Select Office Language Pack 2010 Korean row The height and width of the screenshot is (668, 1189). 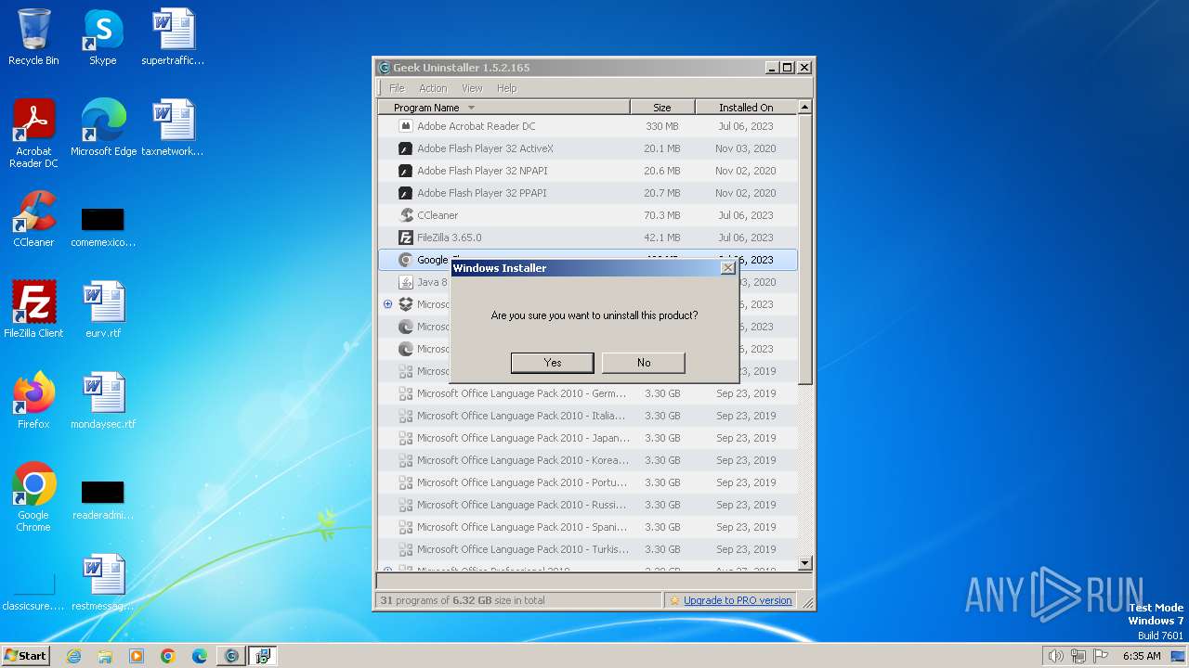click(x=587, y=460)
